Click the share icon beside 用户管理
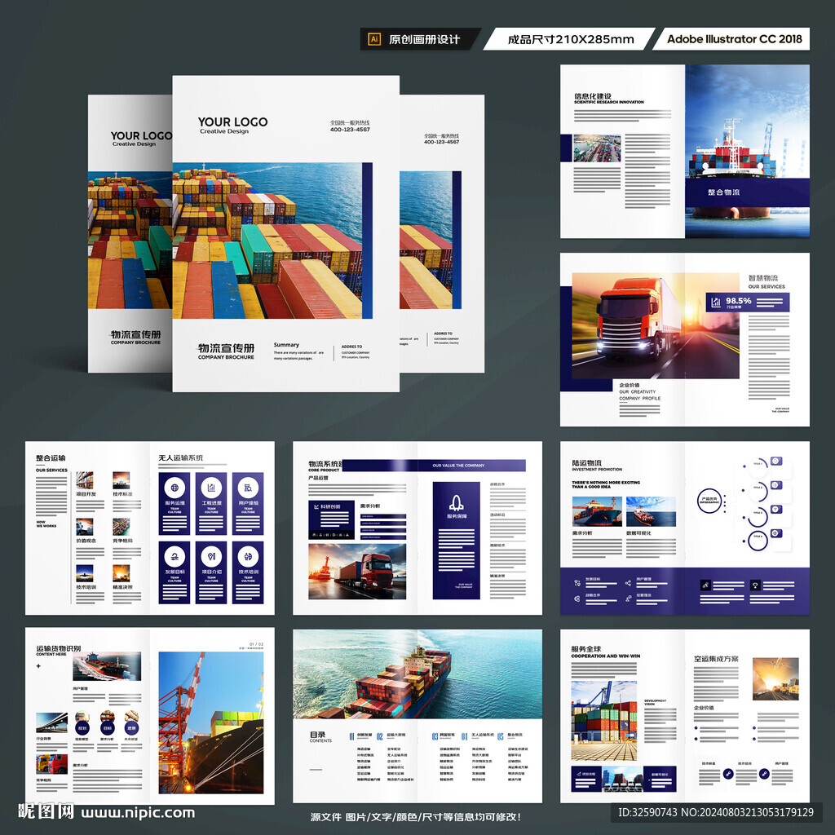The height and width of the screenshot is (835, 835). pyautogui.click(x=628, y=583)
